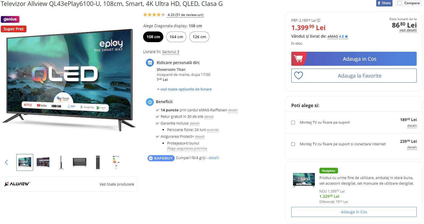Viewport: 424px width, 224px height.
Task: Select the 164 cm display size
Action: [176, 37]
